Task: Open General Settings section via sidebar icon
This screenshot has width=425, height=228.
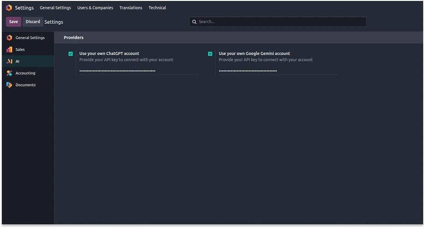Action: coord(9,38)
